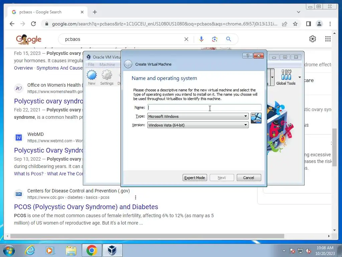Open Chrome's three-dot menu
The width and height of the screenshot is (342, 257).
click(330, 24)
